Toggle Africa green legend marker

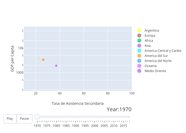click(x=139, y=41)
